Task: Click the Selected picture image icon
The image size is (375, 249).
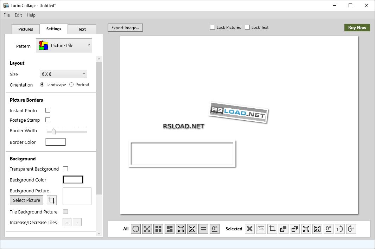Action: pos(261,229)
